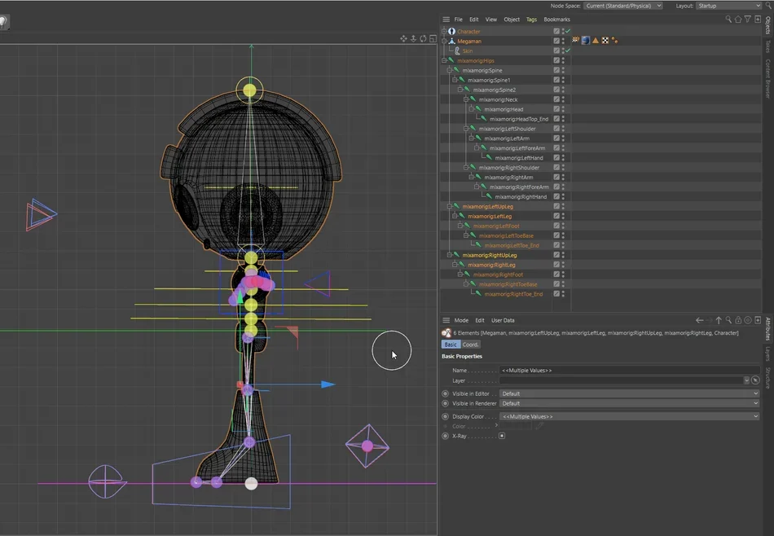The height and width of the screenshot is (536, 774).
Task: Open the Display Color dropdown
Action: pos(629,416)
